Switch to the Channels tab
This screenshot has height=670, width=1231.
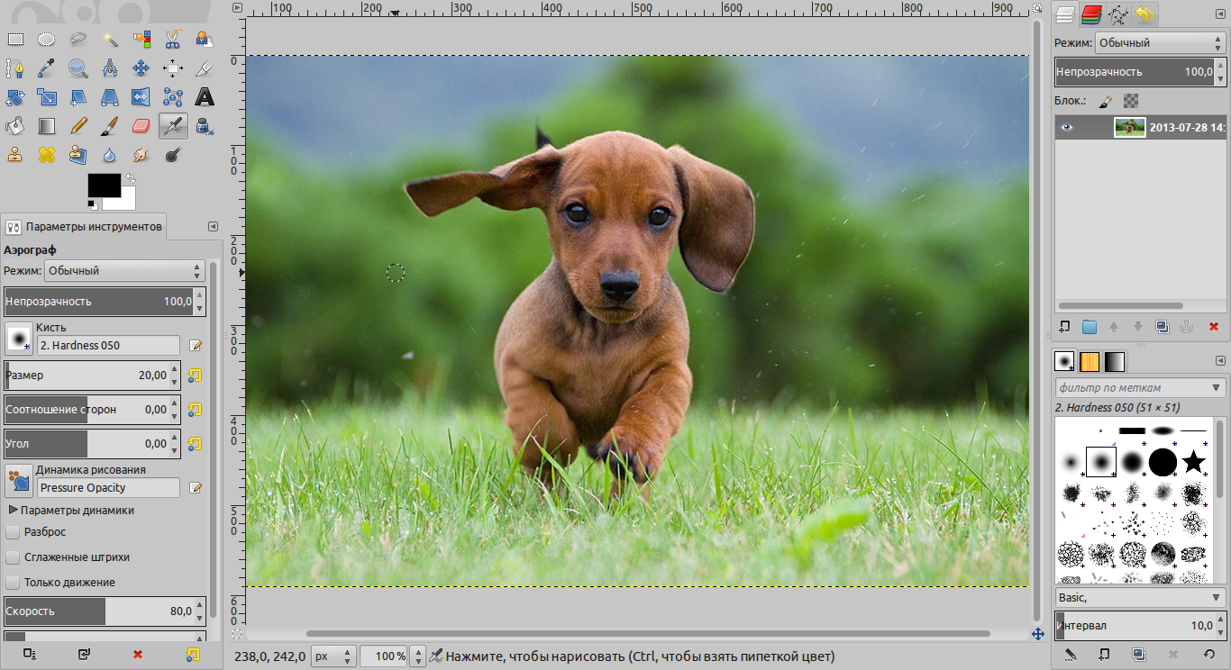point(1092,14)
